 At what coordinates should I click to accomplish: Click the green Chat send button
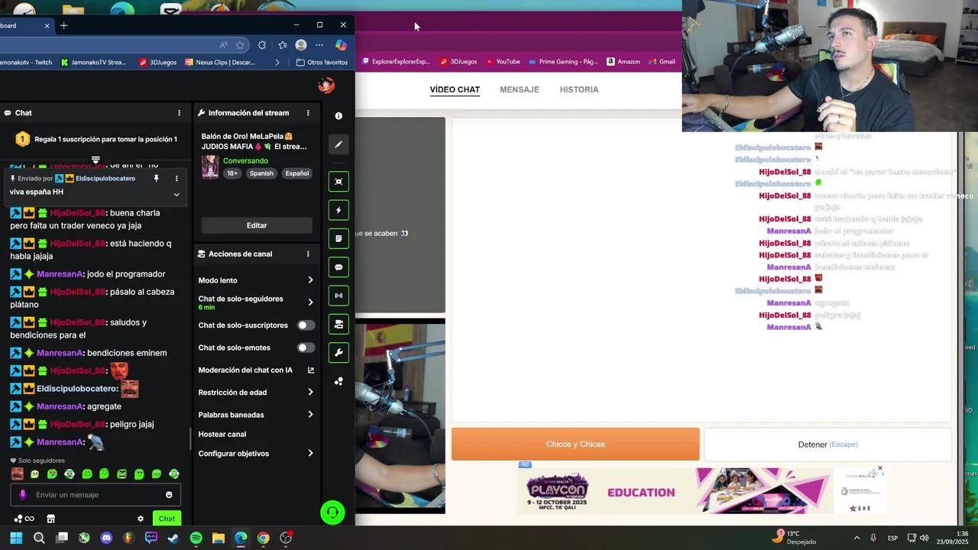tap(167, 519)
